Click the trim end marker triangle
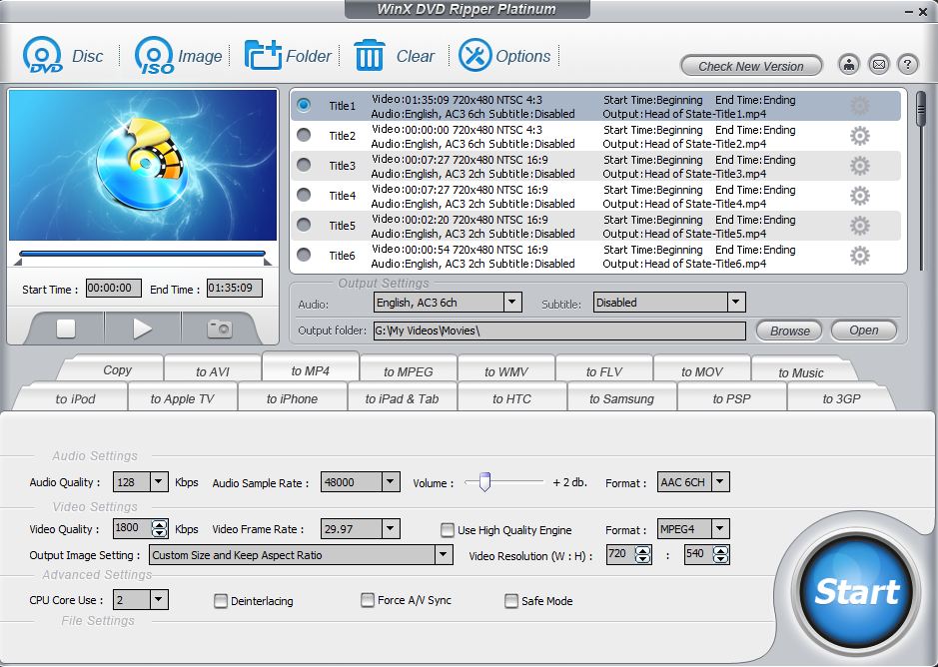Screen dimensions: 938x667 (x=268, y=262)
